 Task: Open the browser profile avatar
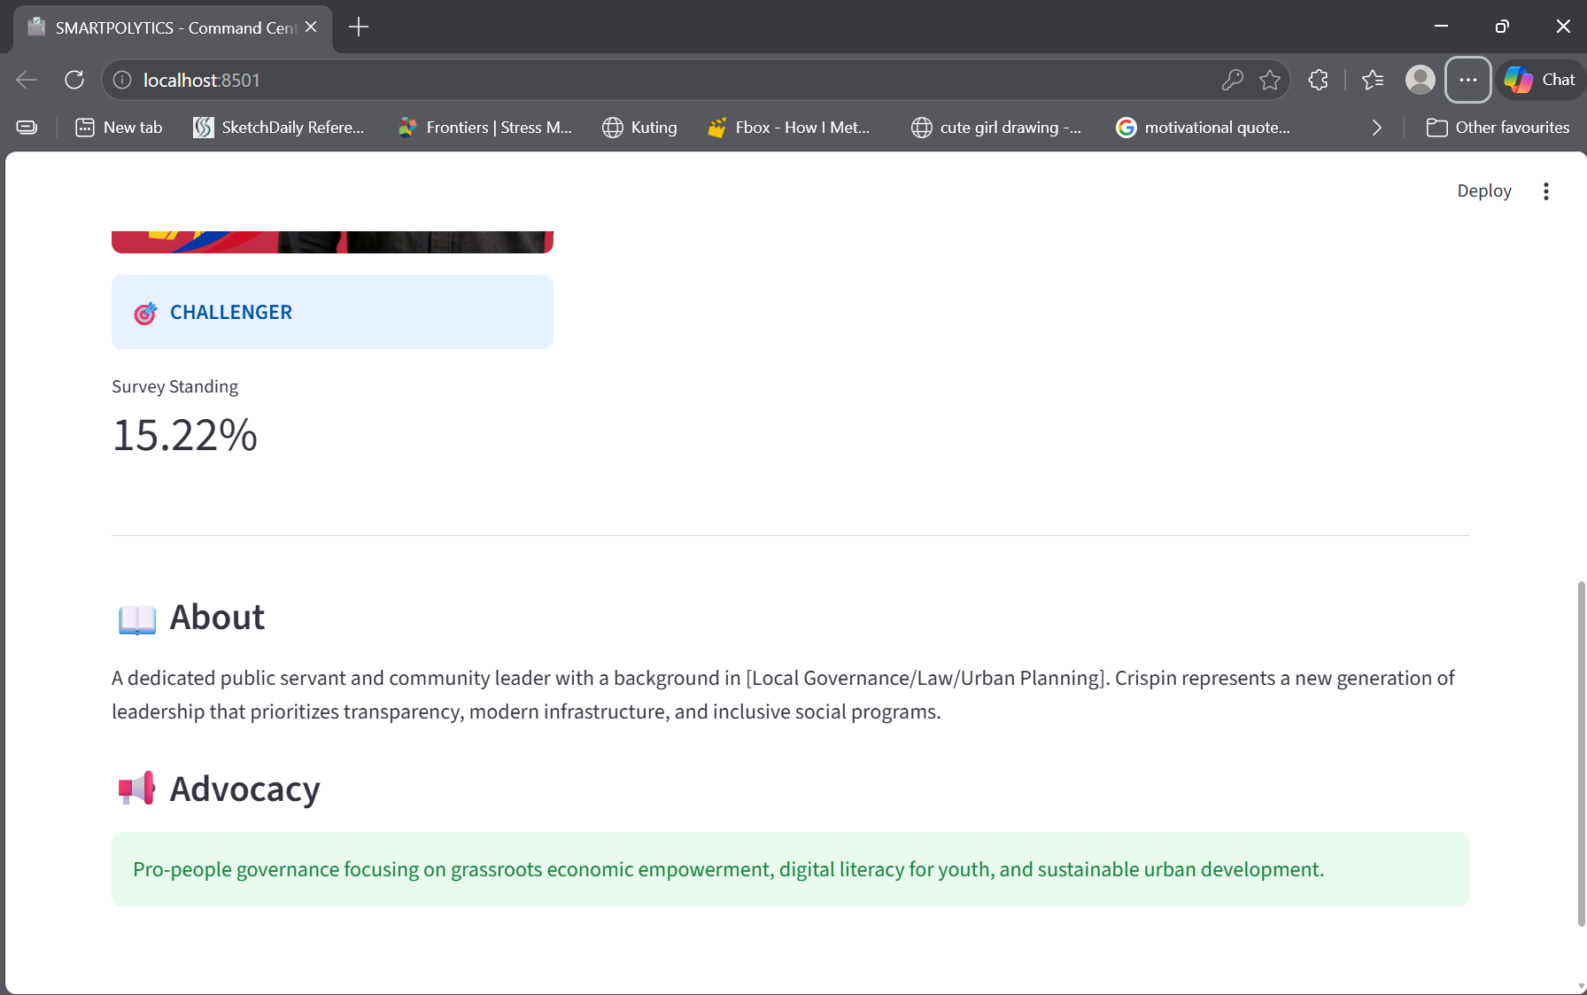click(1420, 80)
